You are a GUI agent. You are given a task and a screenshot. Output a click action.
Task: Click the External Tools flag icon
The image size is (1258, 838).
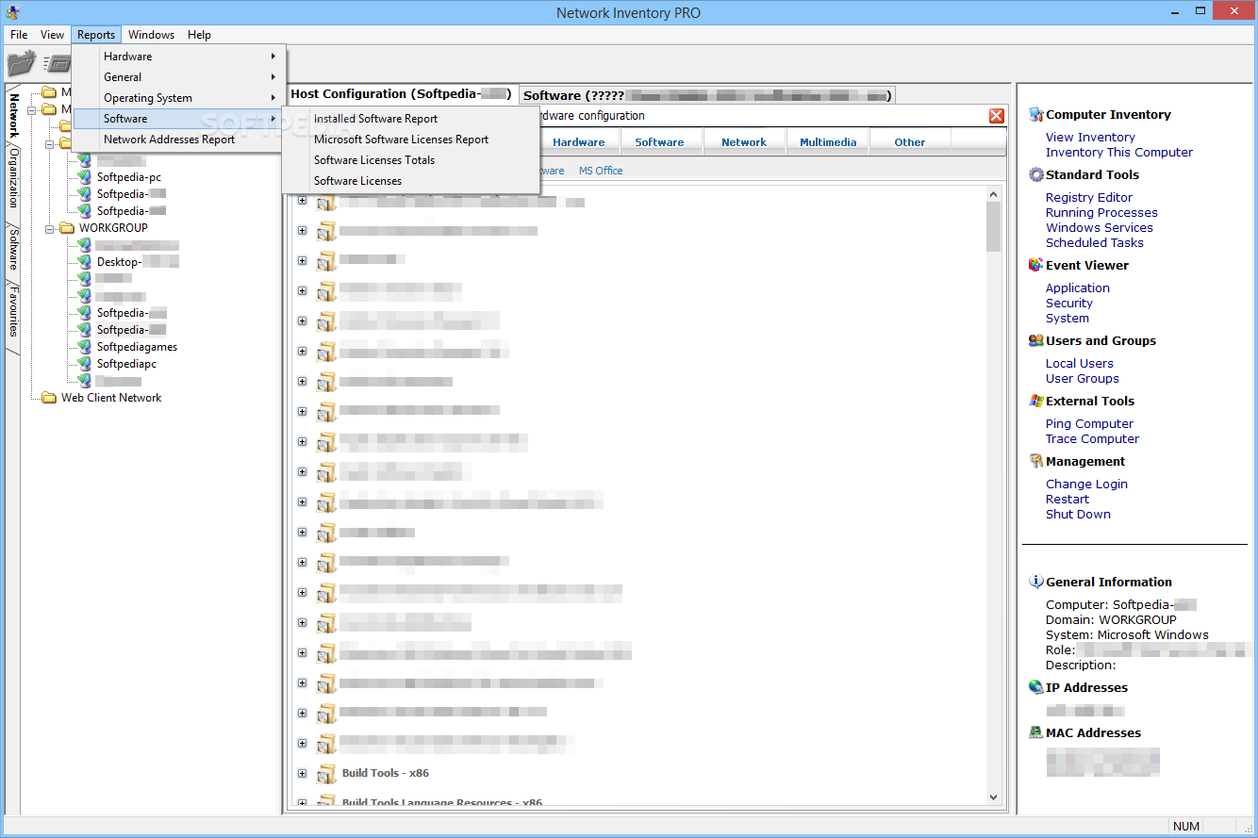click(1036, 402)
